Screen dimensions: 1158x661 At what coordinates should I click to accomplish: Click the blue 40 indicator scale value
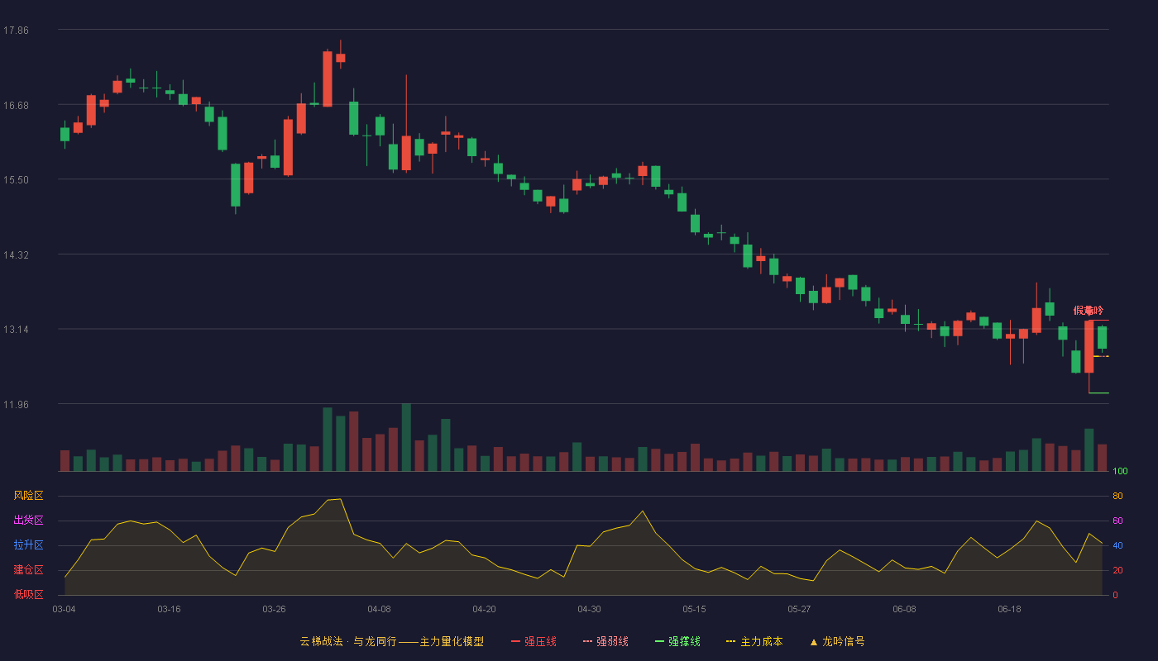[x=1117, y=545]
